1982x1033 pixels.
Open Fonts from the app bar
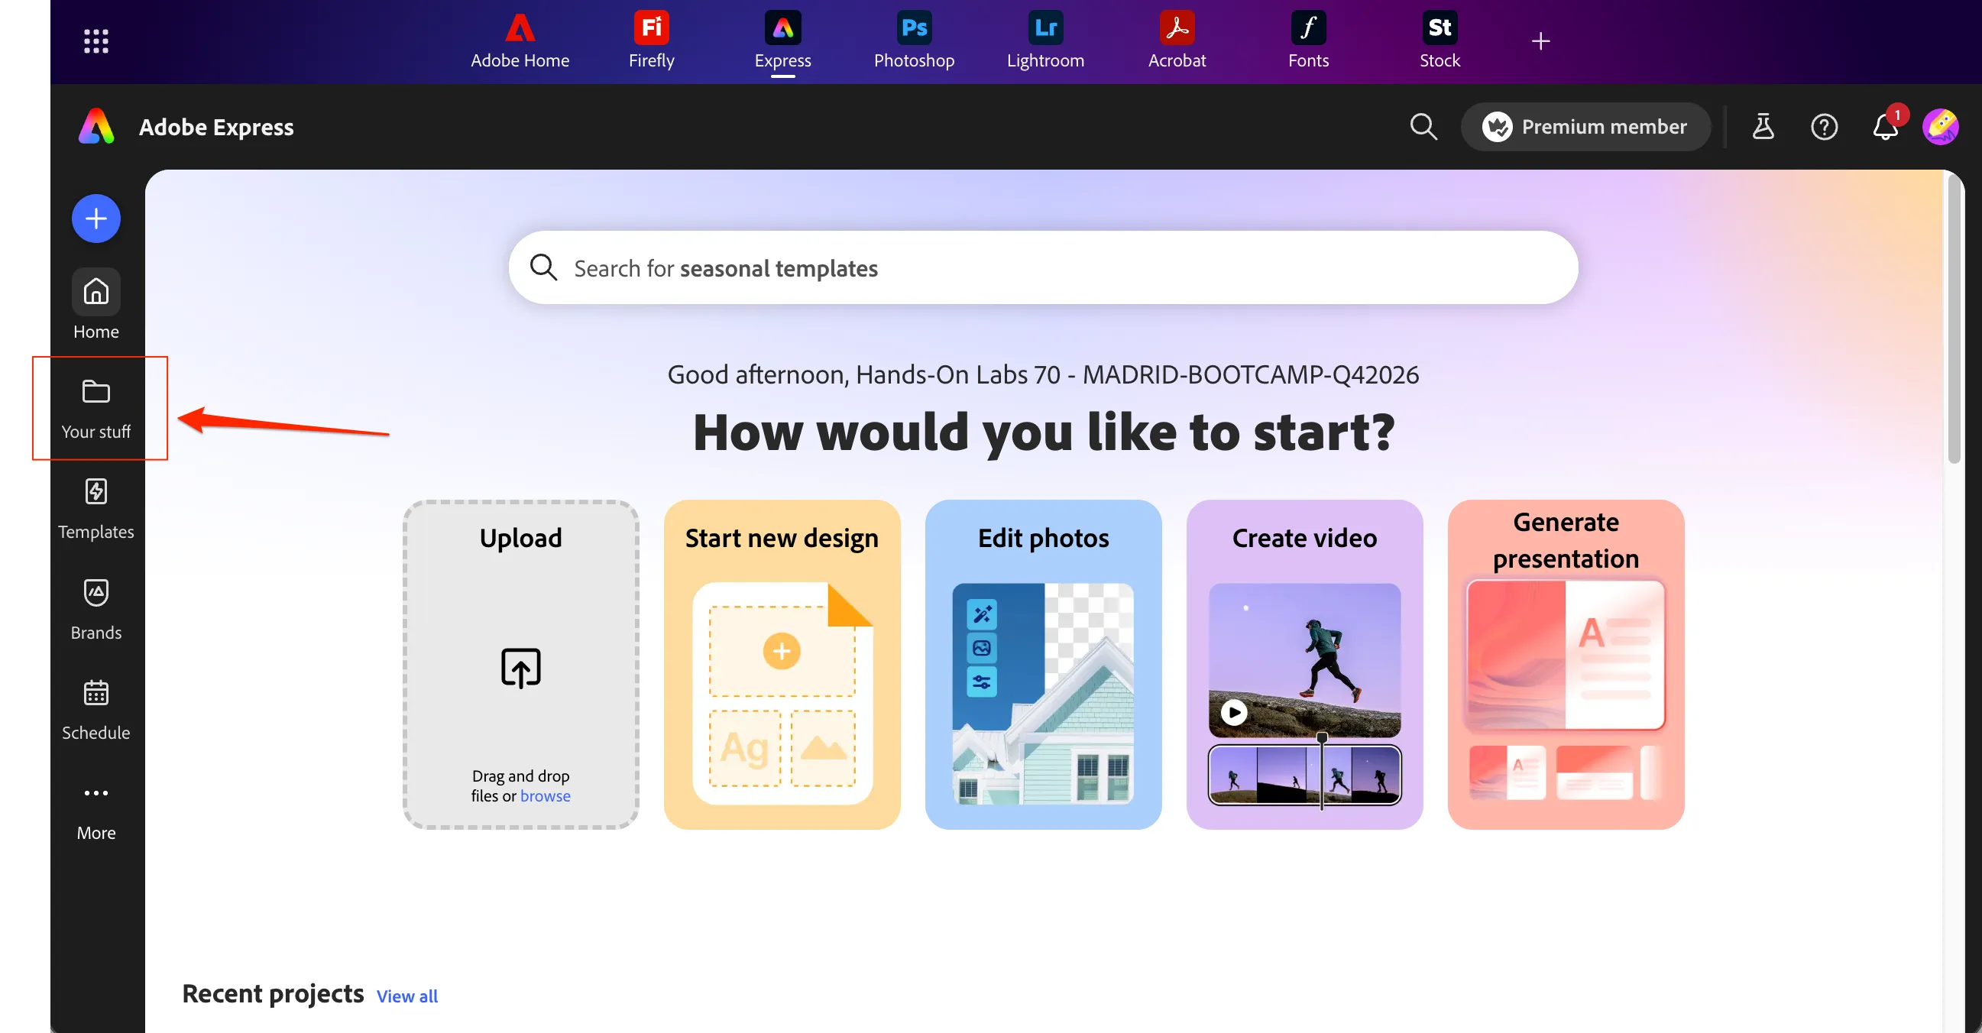click(x=1308, y=40)
